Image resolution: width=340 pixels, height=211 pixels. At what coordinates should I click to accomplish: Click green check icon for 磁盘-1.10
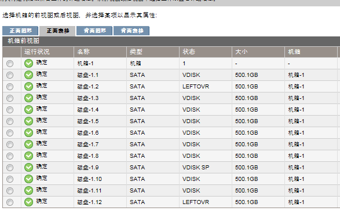click(x=28, y=179)
